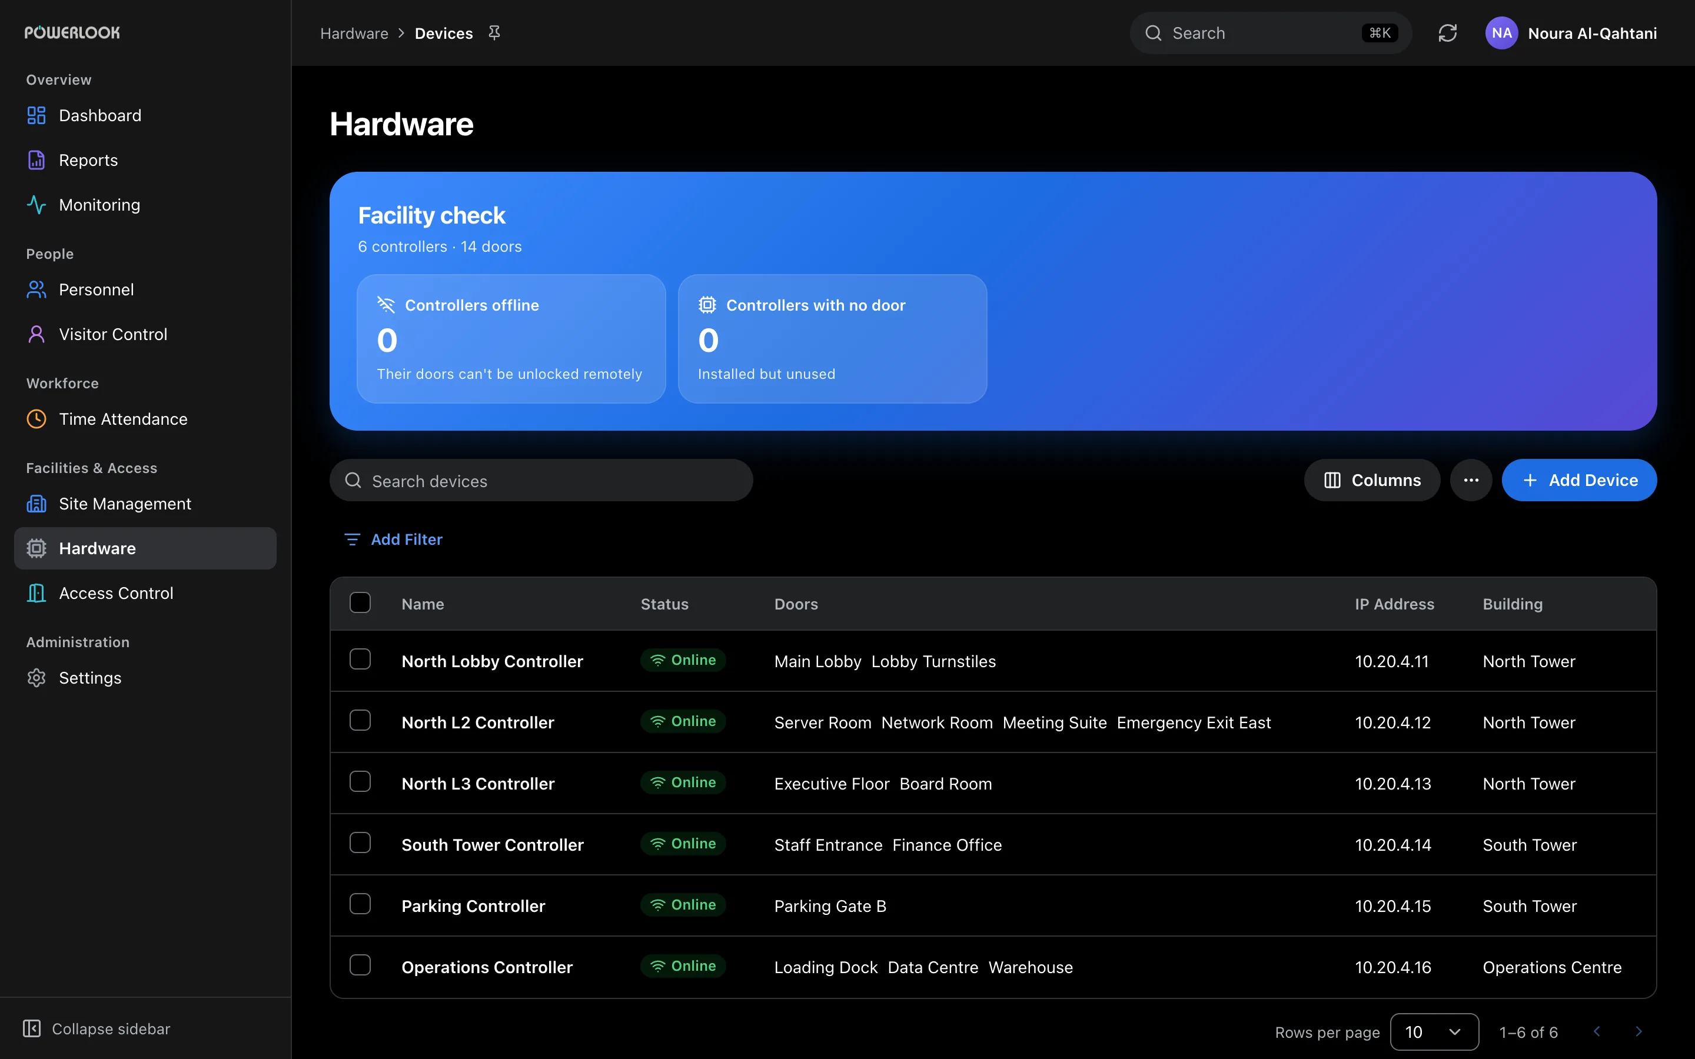Viewport: 1695px width, 1059px height.
Task: Open the rows per page dropdown
Action: coord(1434,1032)
